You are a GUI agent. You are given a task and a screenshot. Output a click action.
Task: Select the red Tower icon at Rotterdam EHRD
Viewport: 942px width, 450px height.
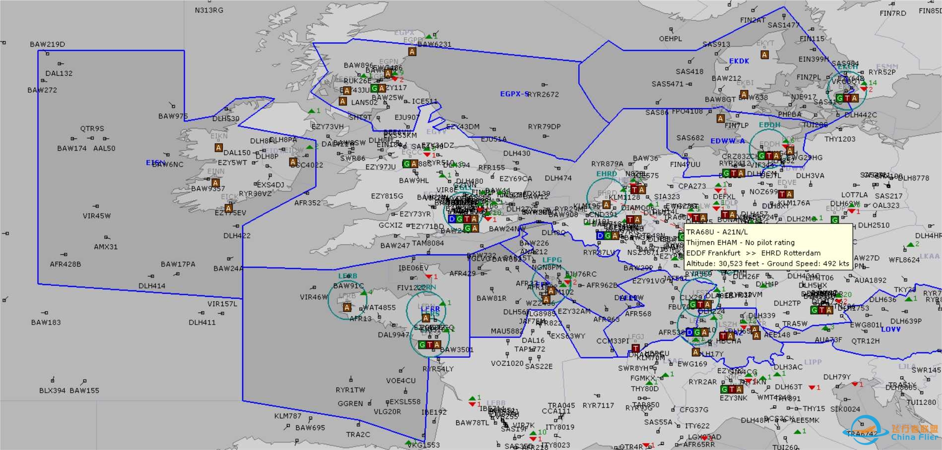[x=634, y=189]
